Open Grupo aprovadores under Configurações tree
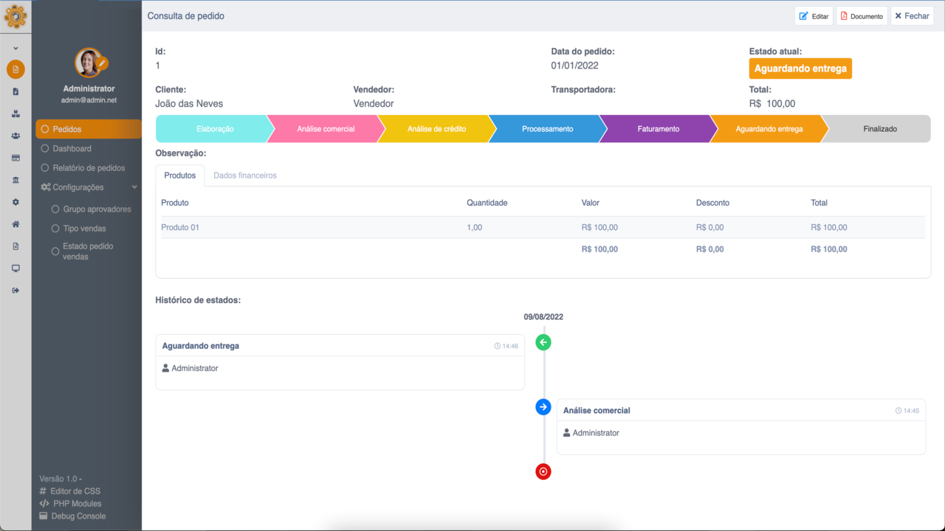This screenshot has width=945, height=531. coord(97,209)
